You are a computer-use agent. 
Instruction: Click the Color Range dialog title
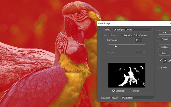point(104,24)
